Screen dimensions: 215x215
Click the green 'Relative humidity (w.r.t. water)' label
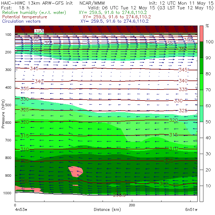coord(34,12)
